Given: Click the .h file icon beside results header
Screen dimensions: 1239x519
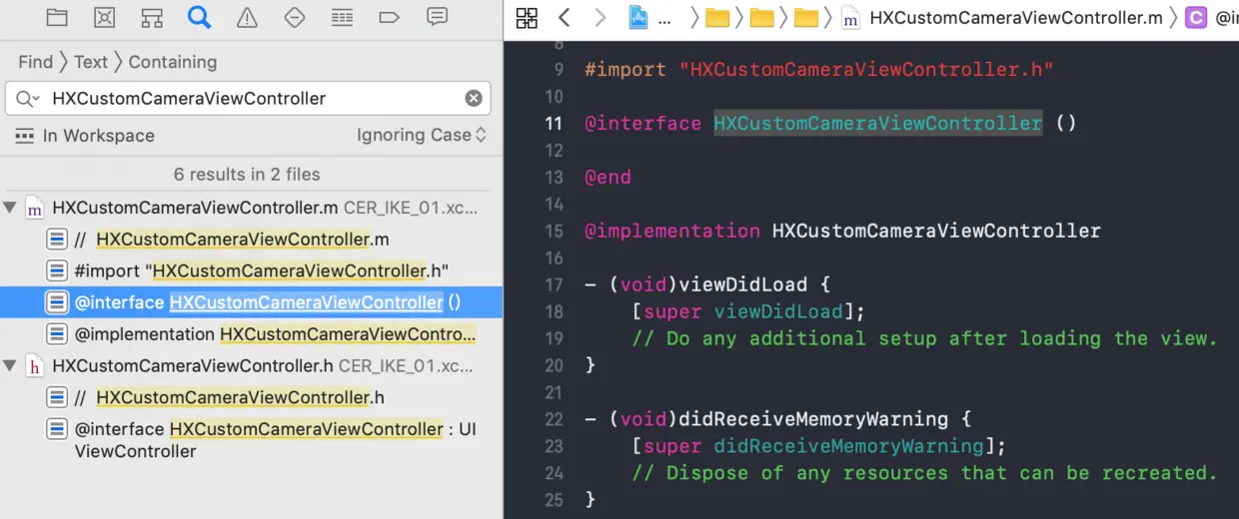Looking at the screenshot, I should coord(35,366).
